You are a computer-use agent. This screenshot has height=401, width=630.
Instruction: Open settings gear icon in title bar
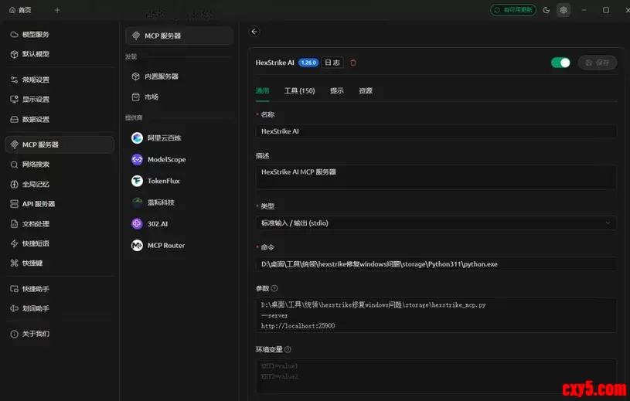click(564, 10)
